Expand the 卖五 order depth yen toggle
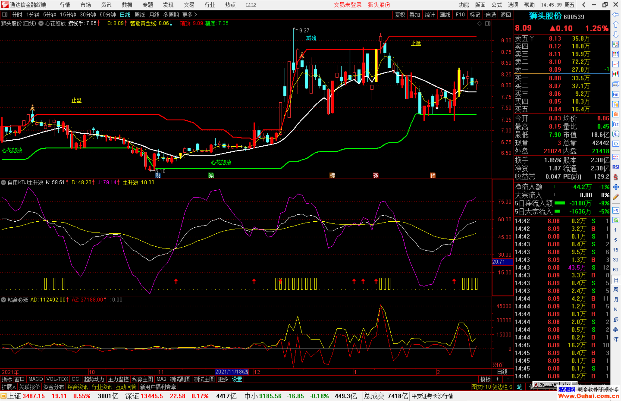The width and height of the screenshot is (621, 401). 532,38
